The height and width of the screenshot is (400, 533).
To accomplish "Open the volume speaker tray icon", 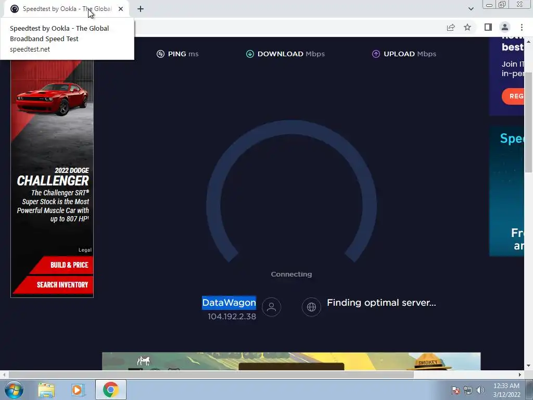I will 480,390.
